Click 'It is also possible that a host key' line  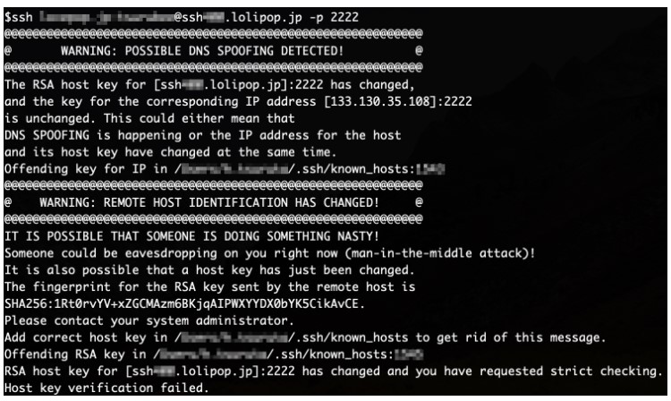[209, 270]
